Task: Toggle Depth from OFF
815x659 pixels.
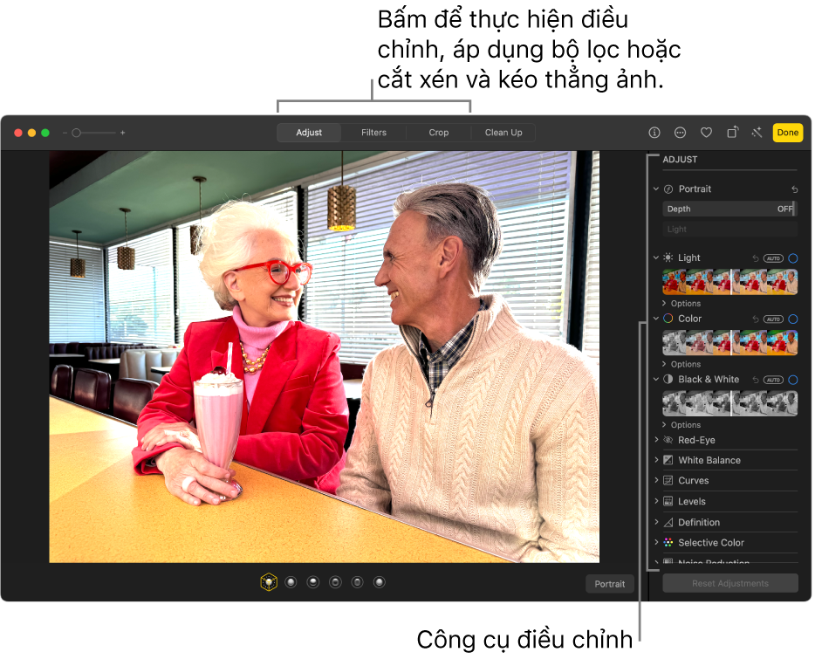Action: [x=729, y=209]
